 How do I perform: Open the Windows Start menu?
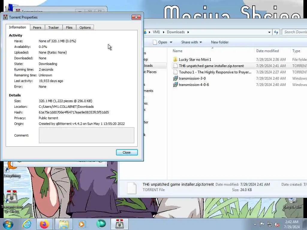[x=8, y=224]
